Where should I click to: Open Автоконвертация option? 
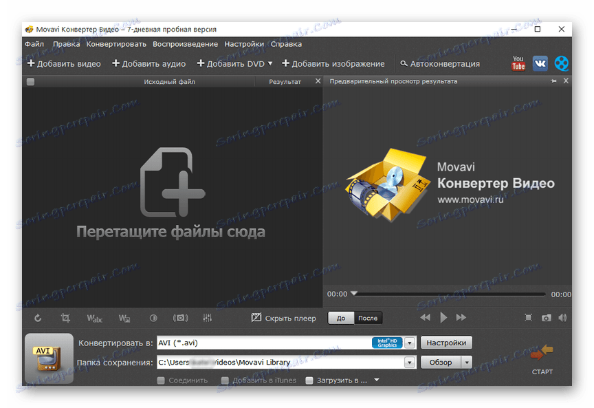440,64
